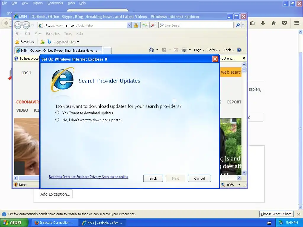Click the Add to Favorites Bar icon
This screenshot has width=303, height=227.
pos(42,42)
